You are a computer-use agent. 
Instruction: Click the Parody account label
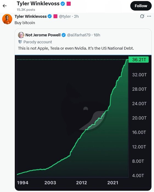(38, 42)
